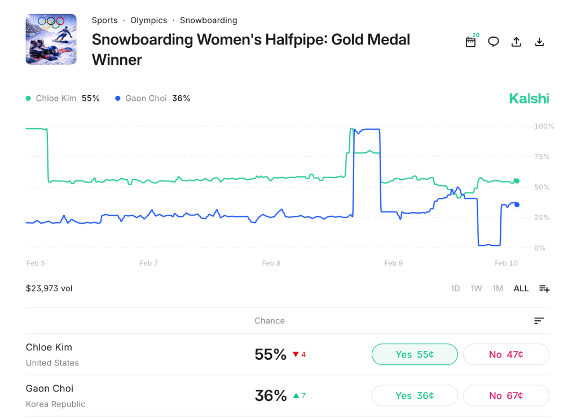Buy Yes 36¢ for Gaon Choi

click(415, 396)
